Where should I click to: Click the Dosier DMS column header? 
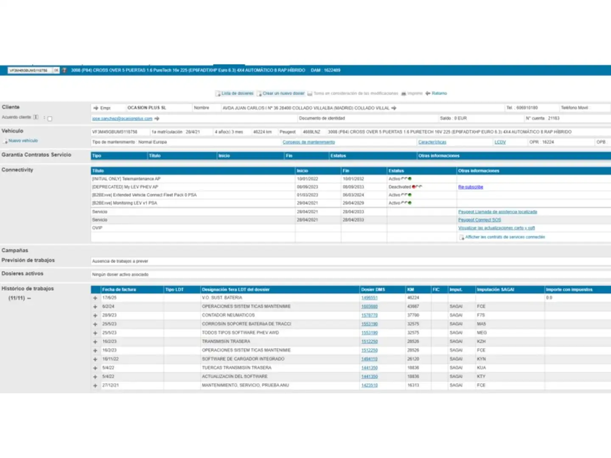point(373,290)
